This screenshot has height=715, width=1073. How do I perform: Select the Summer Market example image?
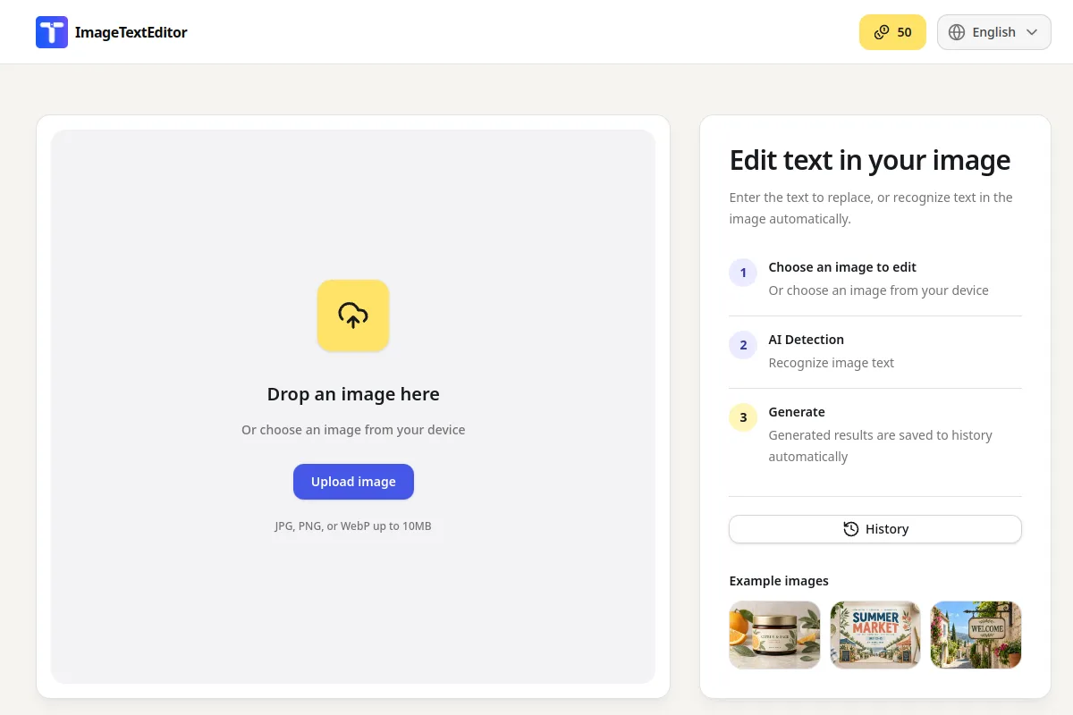[875, 635]
